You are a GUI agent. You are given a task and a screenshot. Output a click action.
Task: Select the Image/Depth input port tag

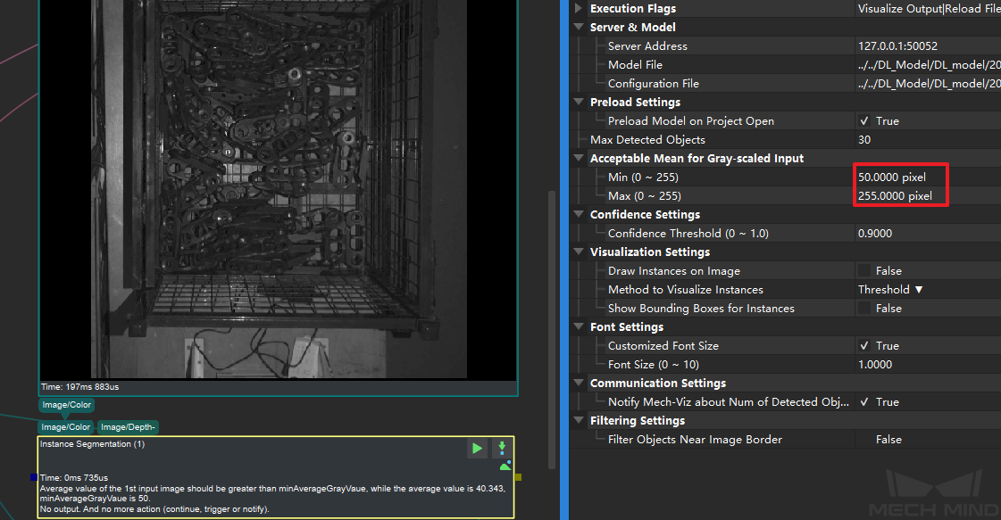pyautogui.click(x=128, y=427)
